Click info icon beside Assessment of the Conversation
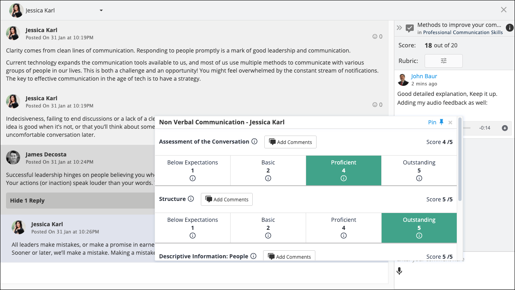 (254, 142)
